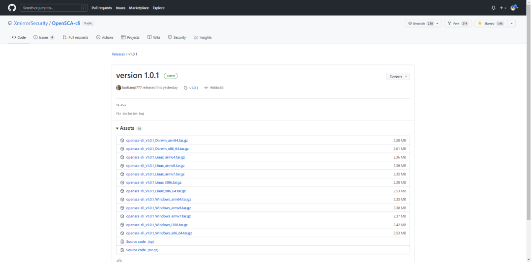Download Windows_x86_64.tar.gz asset
Viewport: 531px width, 262px height.
[x=159, y=233]
